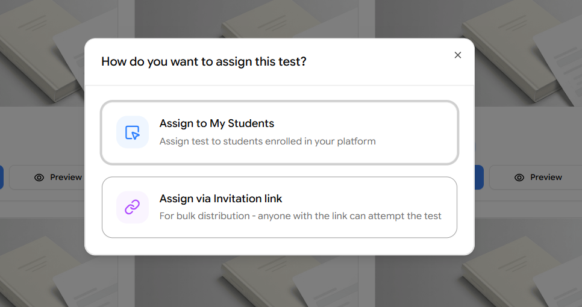
Task: Choose Assign via Invitation link option
Action: (280, 207)
